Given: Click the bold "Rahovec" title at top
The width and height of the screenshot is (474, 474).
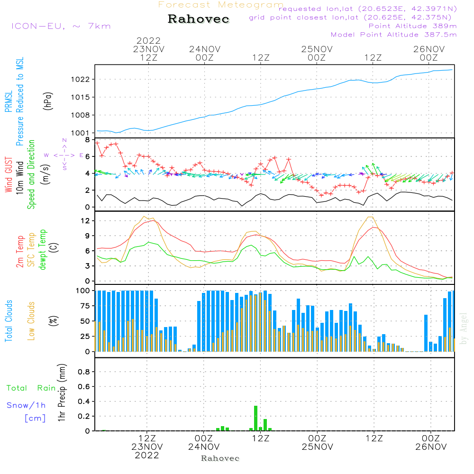Looking at the screenshot, I should [198, 19].
